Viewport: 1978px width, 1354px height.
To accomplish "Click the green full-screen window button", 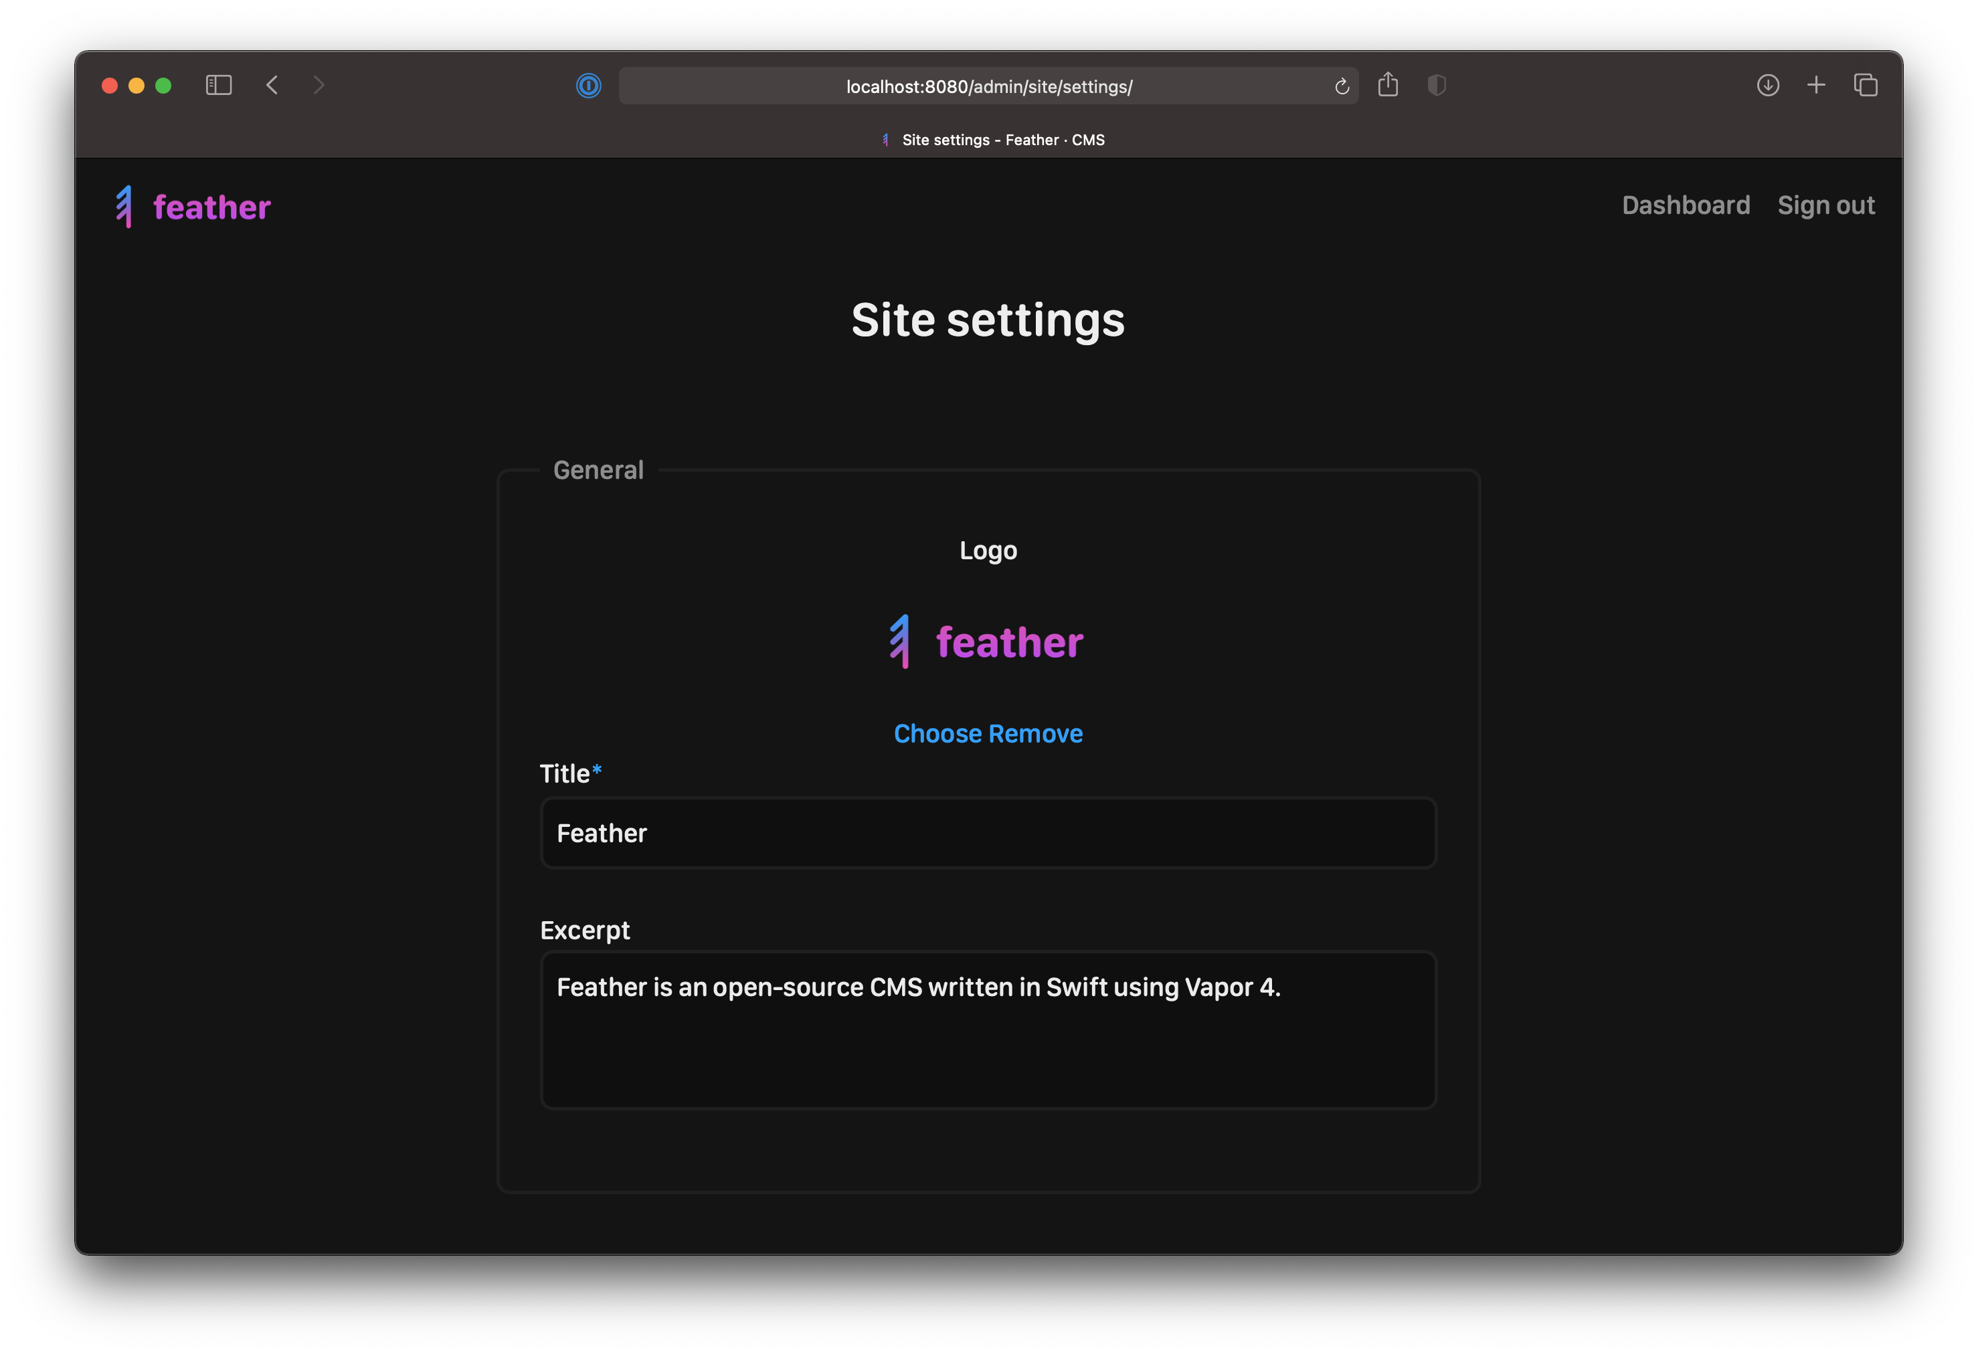I will [163, 85].
